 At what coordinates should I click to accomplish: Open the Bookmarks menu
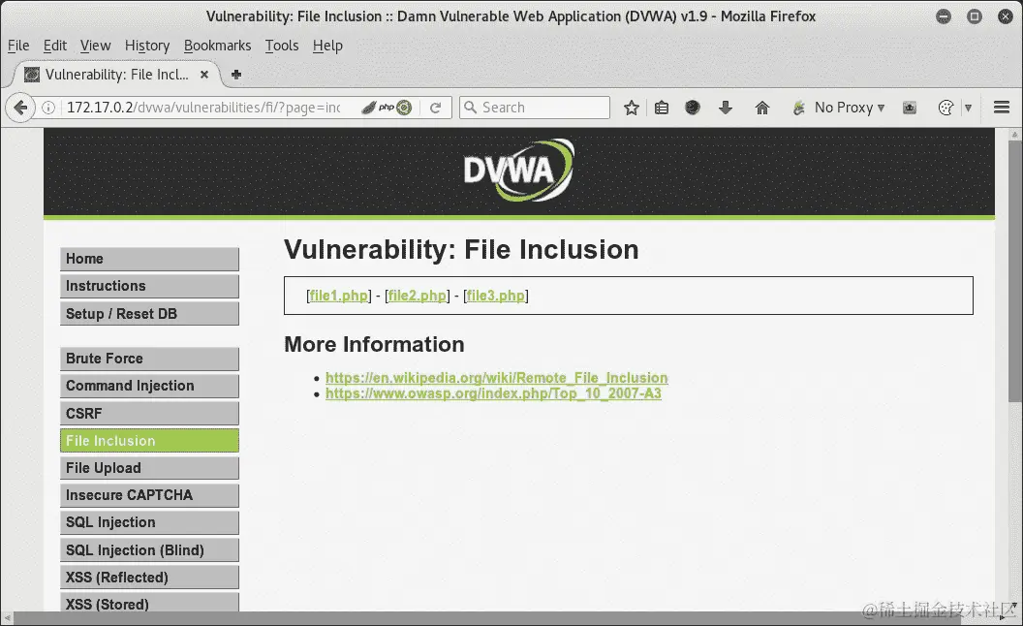(217, 46)
